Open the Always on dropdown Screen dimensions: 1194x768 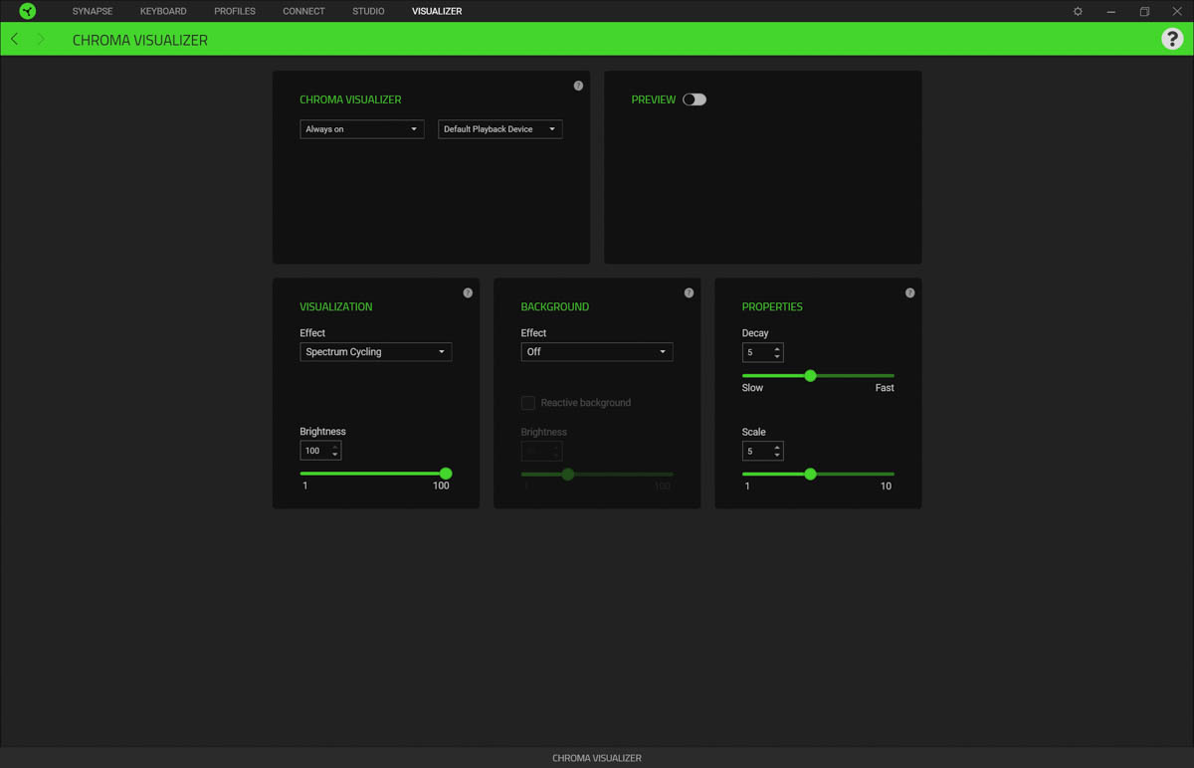362,129
